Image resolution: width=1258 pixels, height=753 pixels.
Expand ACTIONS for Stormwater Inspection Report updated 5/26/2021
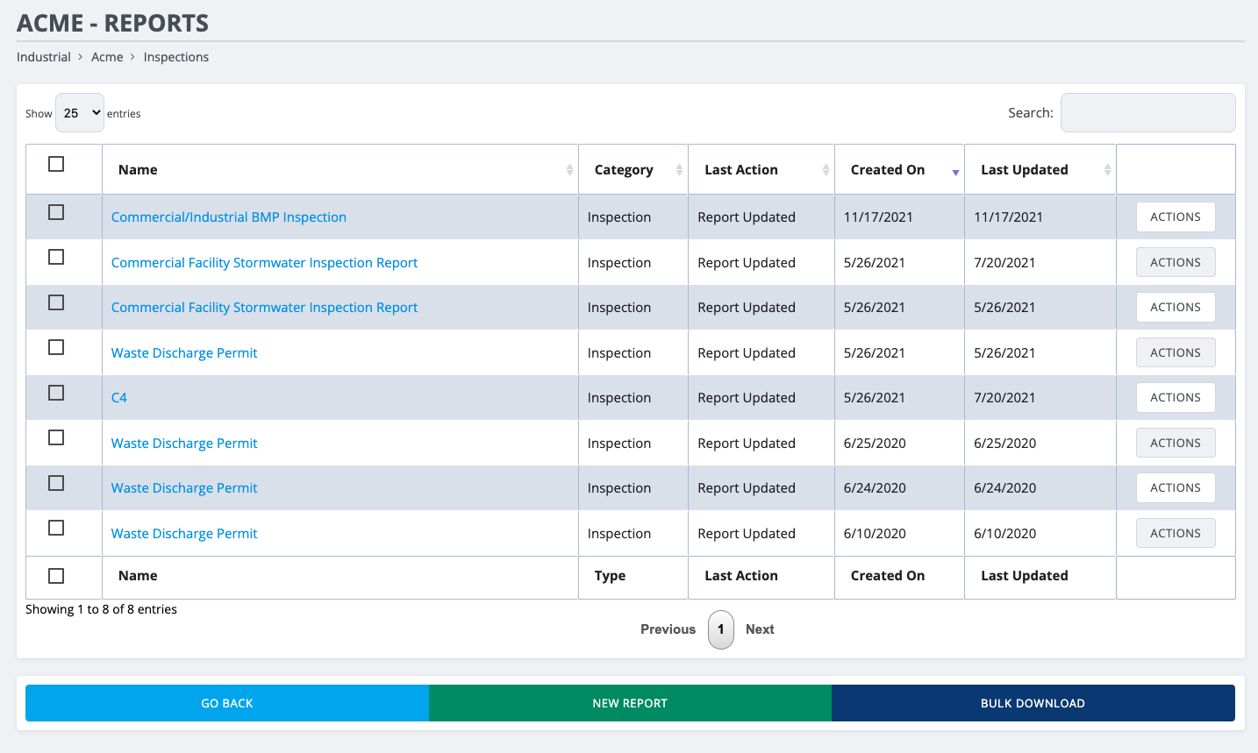pos(1176,308)
